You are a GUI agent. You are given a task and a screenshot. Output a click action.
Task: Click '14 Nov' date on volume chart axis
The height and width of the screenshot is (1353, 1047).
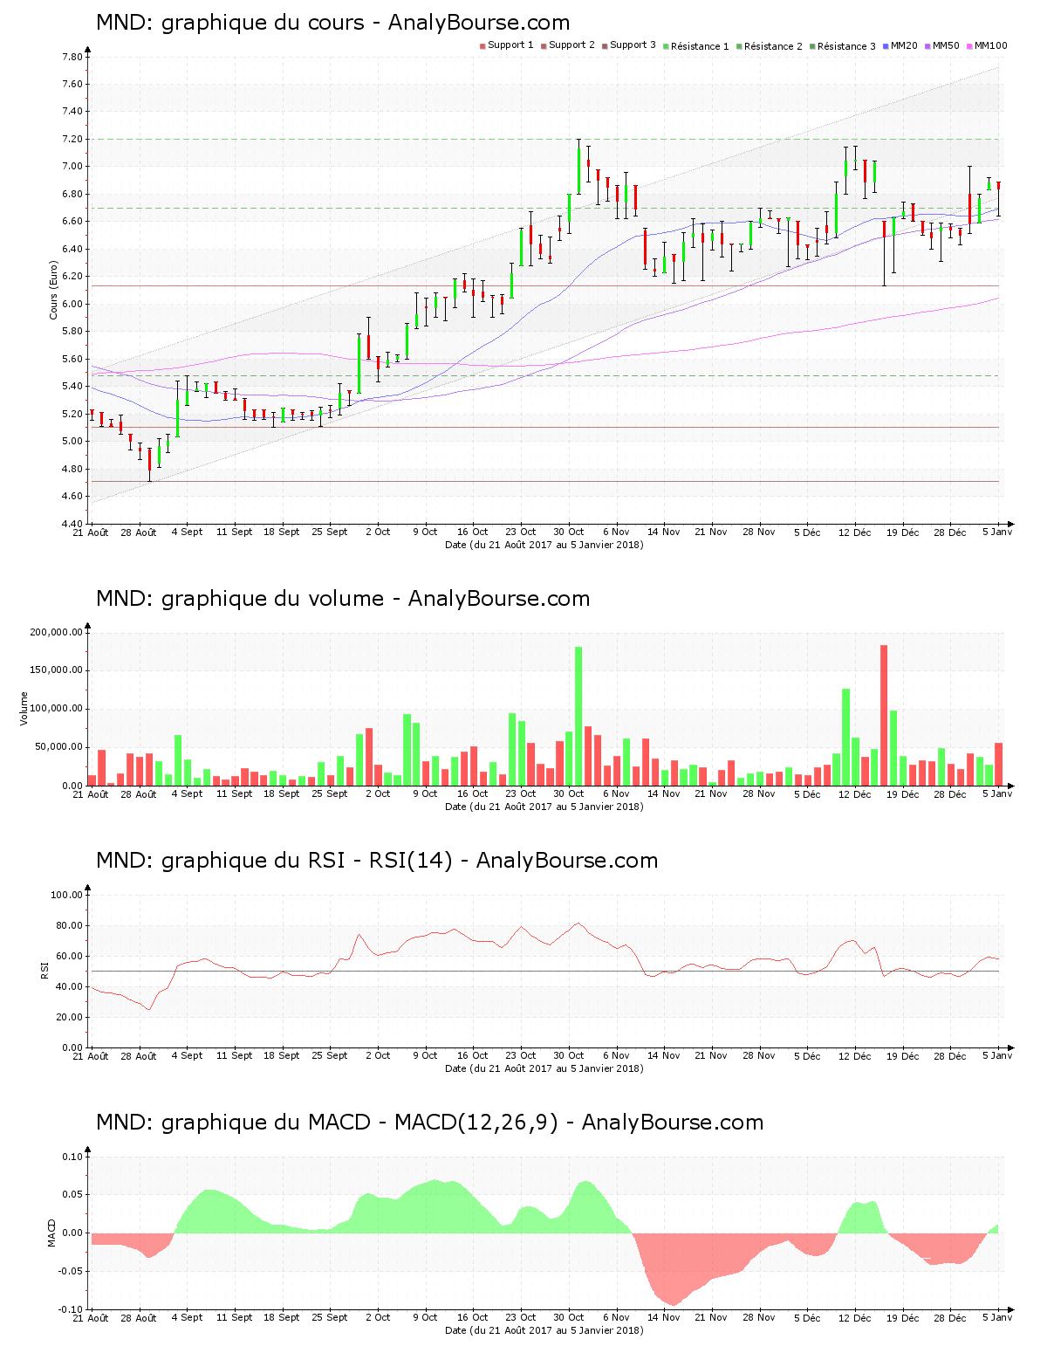664,793
